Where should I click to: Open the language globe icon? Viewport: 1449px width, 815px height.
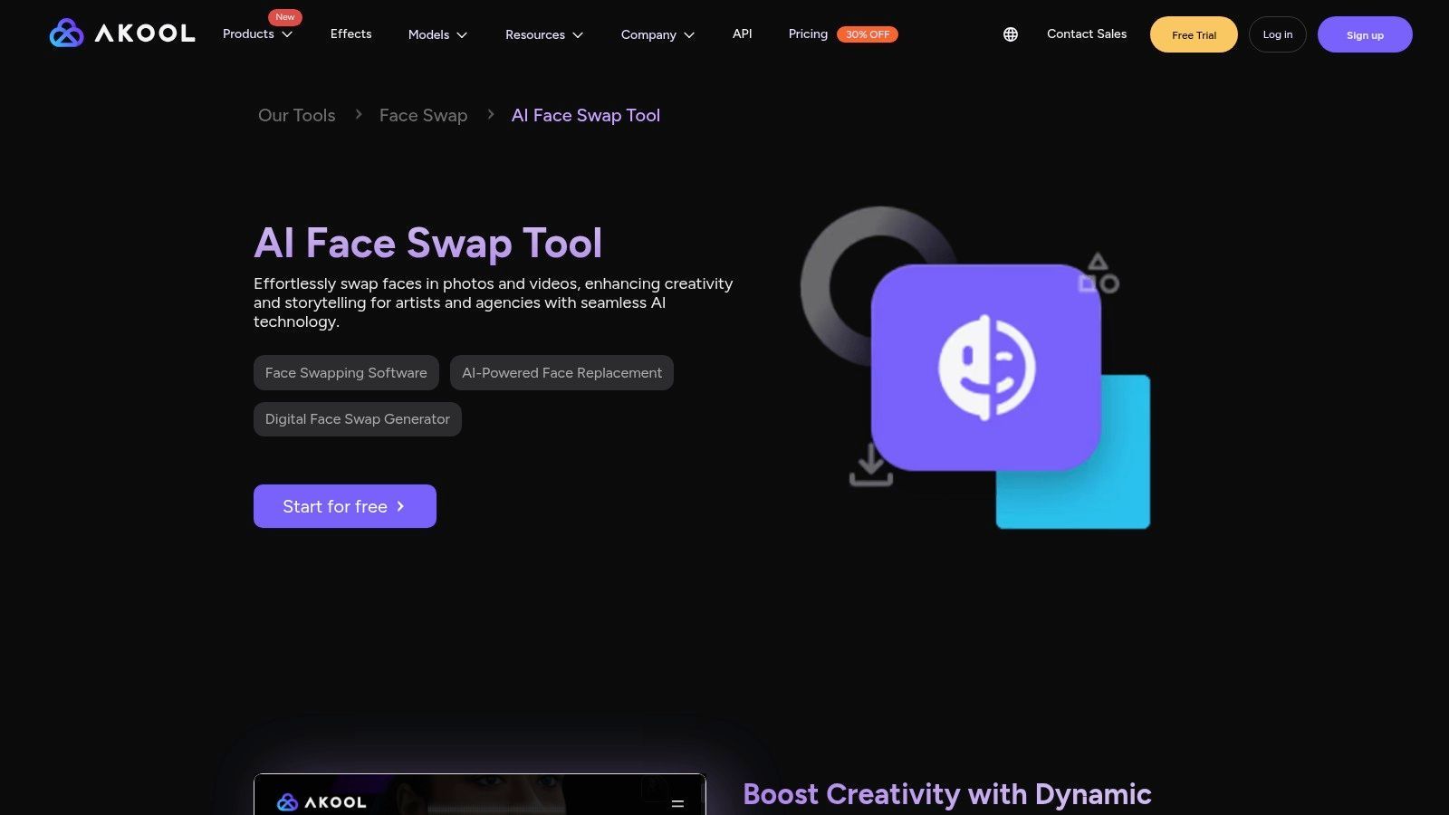coord(1009,34)
